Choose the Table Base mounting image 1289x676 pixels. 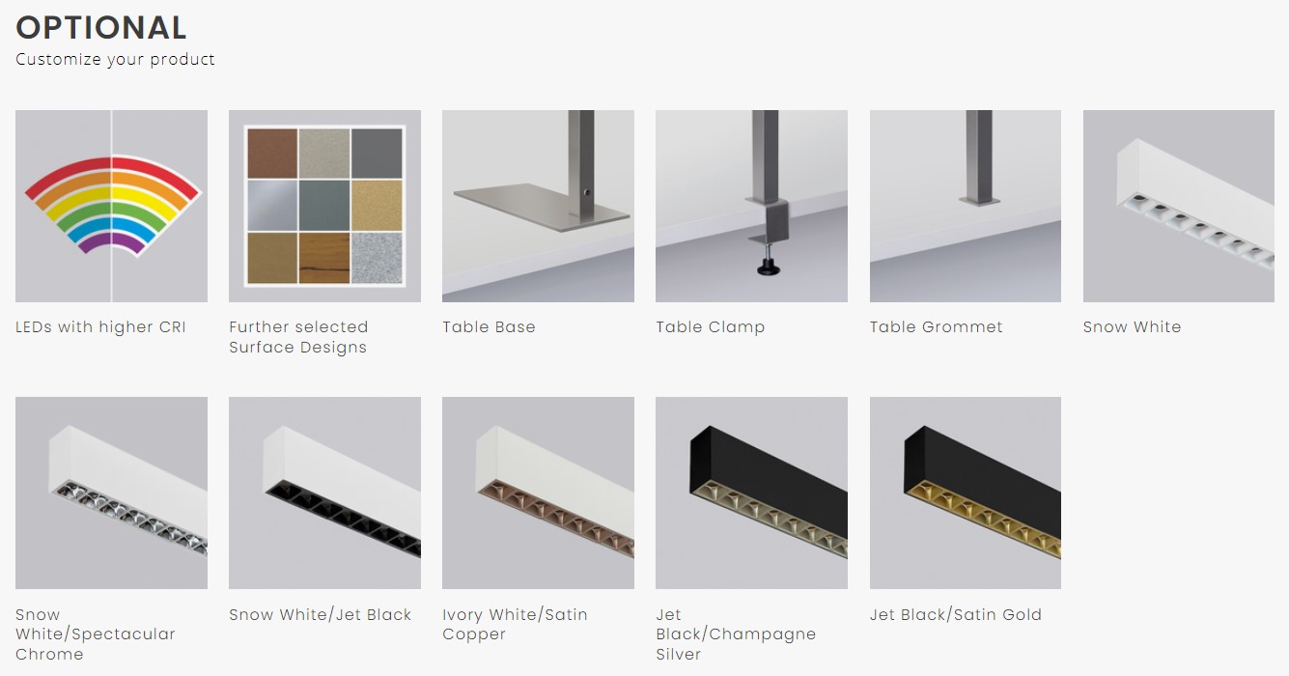538,206
